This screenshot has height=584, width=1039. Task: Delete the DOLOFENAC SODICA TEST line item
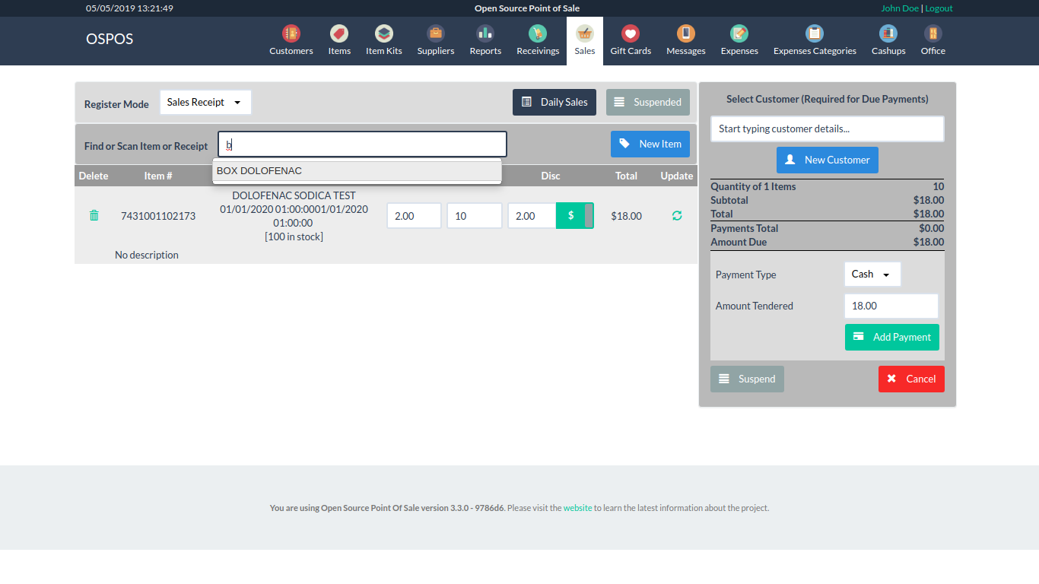(94, 215)
